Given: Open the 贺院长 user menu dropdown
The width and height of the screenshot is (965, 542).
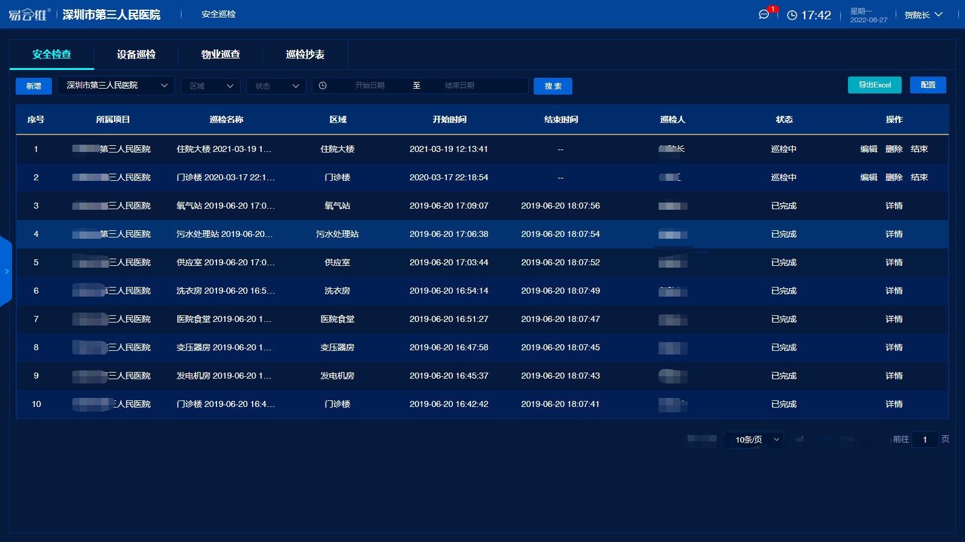Looking at the screenshot, I should (x=923, y=15).
